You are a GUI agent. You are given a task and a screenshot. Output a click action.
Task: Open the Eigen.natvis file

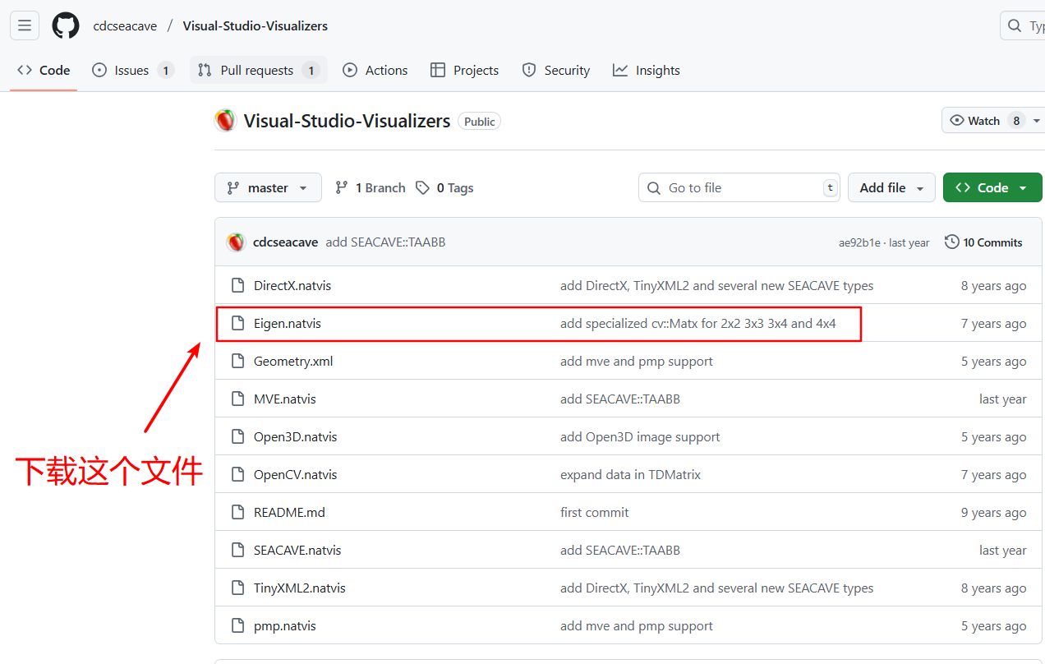click(x=288, y=324)
